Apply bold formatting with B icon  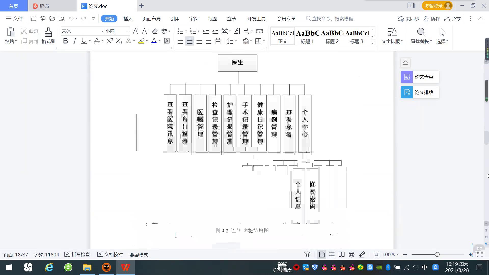tap(65, 41)
